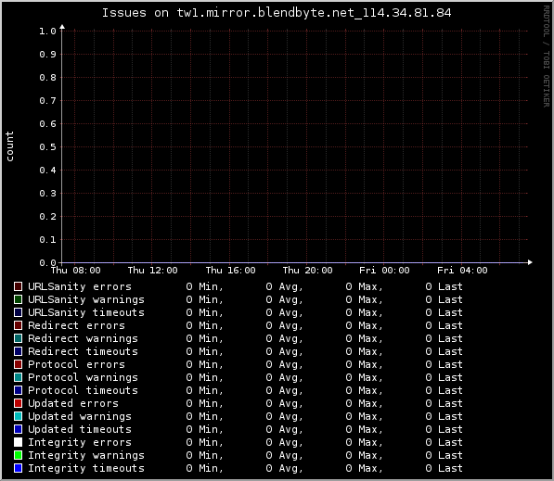Click the Protocol errors red swatch

pyautogui.click(x=18, y=364)
